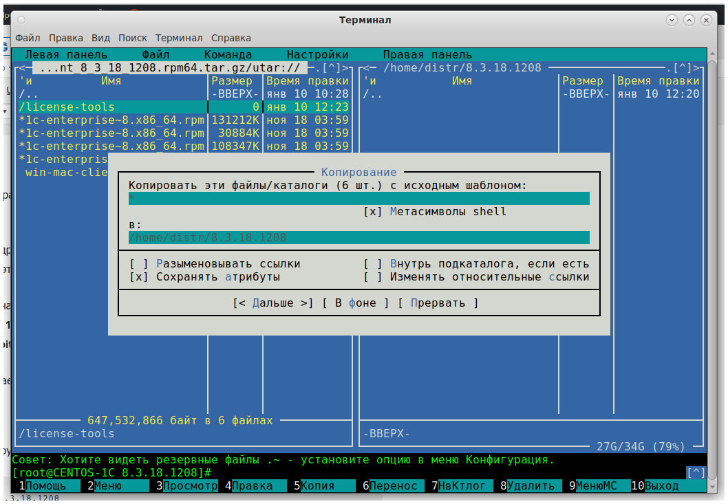Click the Прервать button

[438, 303]
